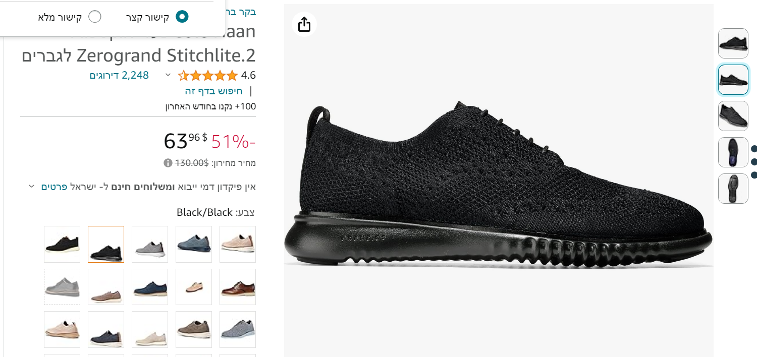Click the חיפוש בדף זה link
757x357 pixels.
point(213,91)
